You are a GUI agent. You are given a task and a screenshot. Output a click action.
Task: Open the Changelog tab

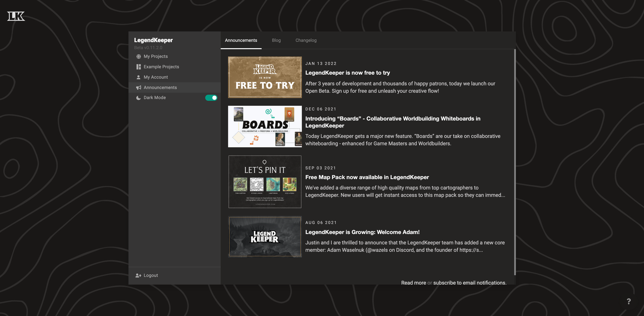(306, 41)
